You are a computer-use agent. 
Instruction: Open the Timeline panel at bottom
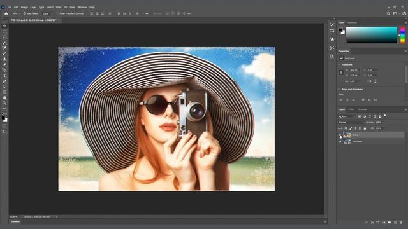coord(15,221)
